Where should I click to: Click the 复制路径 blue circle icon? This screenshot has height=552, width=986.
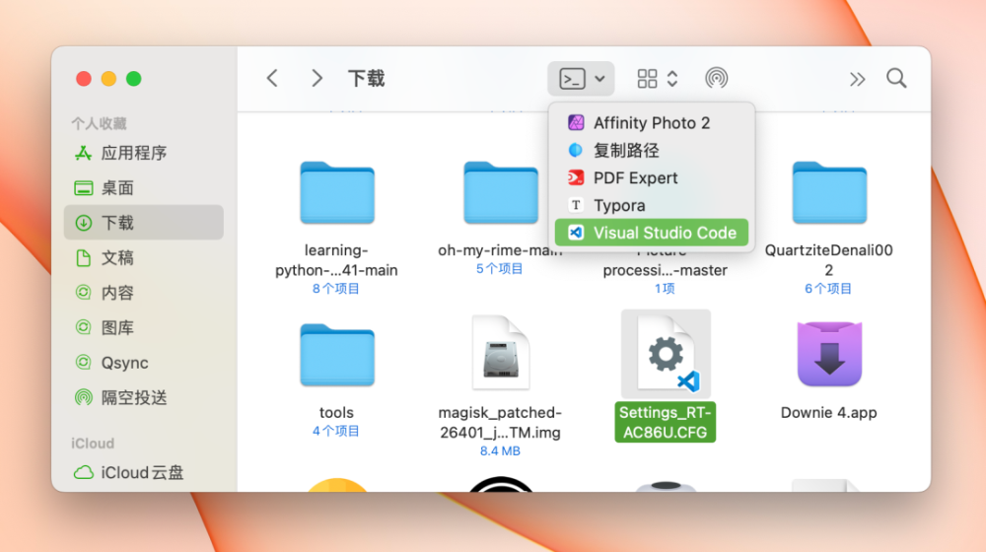[x=576, y=150]
